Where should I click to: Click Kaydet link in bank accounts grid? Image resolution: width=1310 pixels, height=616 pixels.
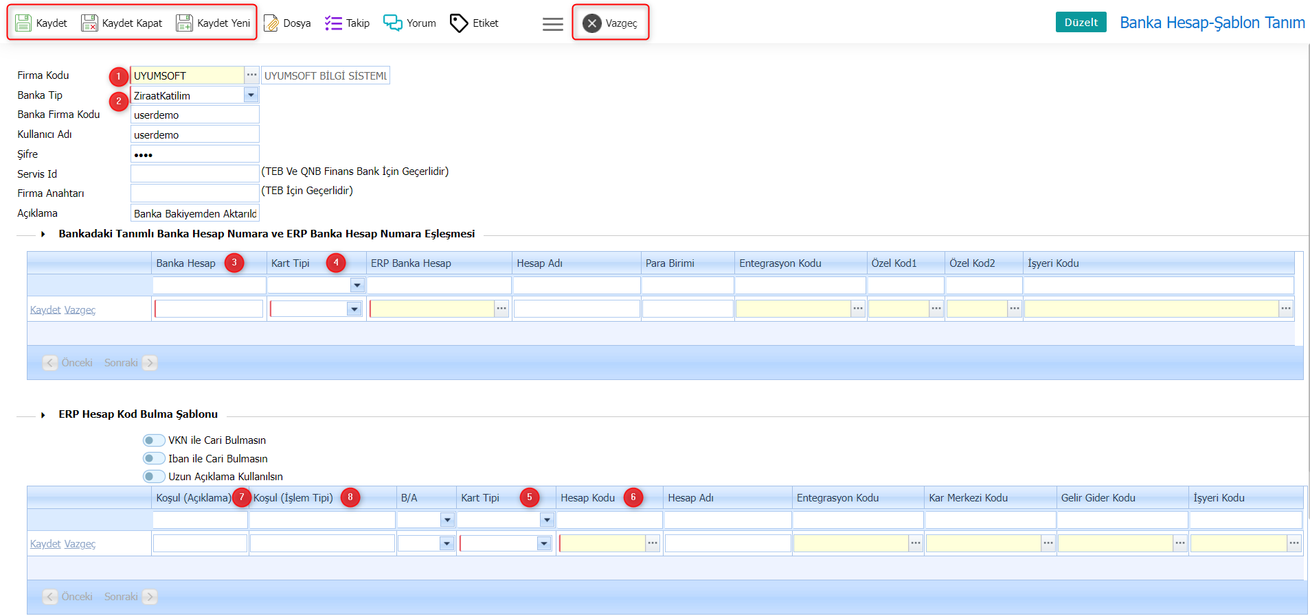[45, 310]
